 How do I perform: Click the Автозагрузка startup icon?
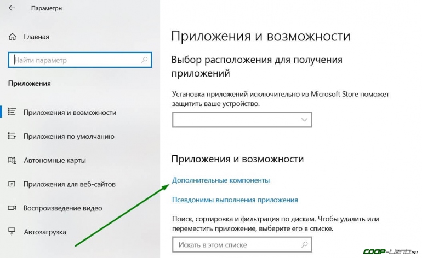coord(12,232)
